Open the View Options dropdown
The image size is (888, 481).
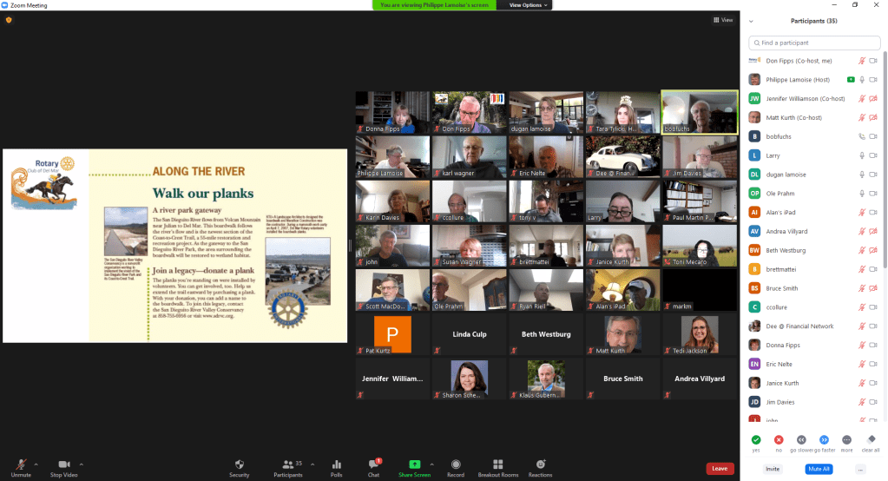click(527, 5)
